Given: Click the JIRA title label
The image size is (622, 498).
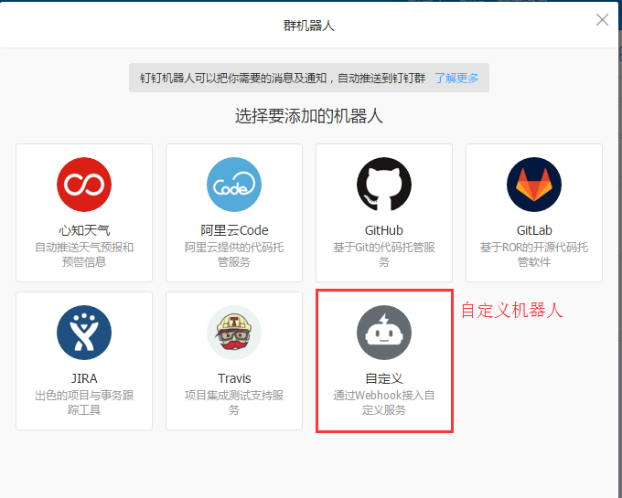Looking at the screenshot, I should coord(84,378).
